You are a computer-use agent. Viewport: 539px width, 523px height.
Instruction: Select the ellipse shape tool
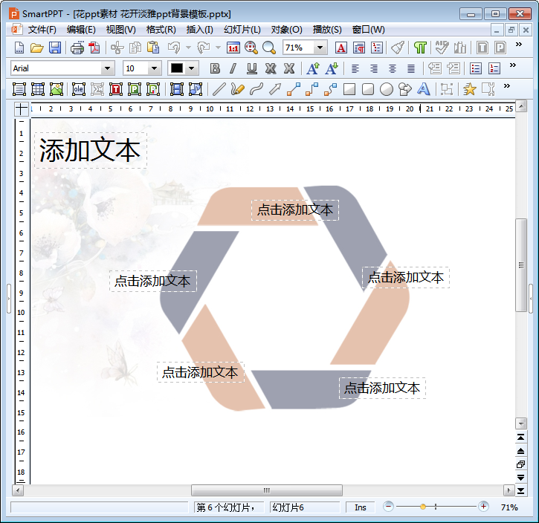[387, 89]
